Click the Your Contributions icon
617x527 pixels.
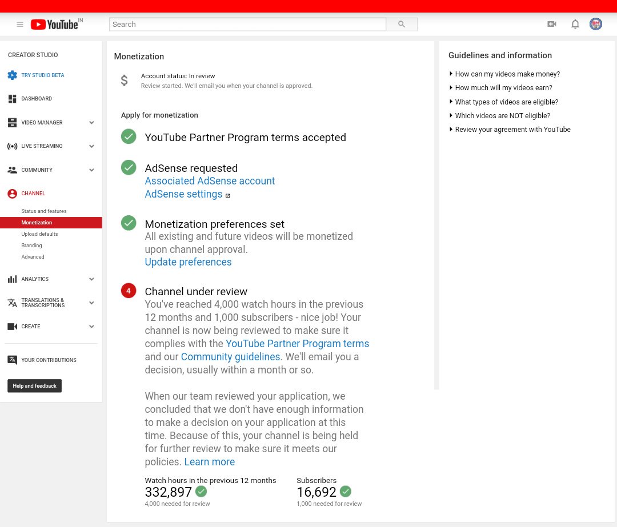(x=12, y=360)
